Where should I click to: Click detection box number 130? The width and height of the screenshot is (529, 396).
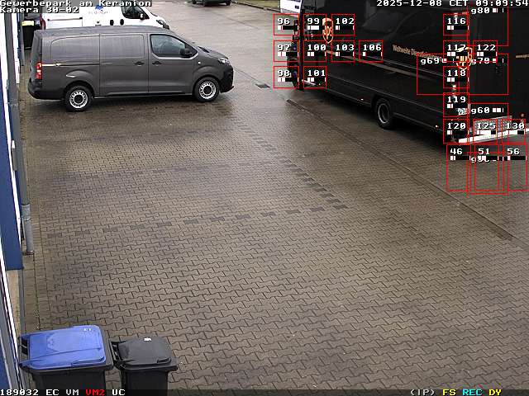(x=514, y=130)
